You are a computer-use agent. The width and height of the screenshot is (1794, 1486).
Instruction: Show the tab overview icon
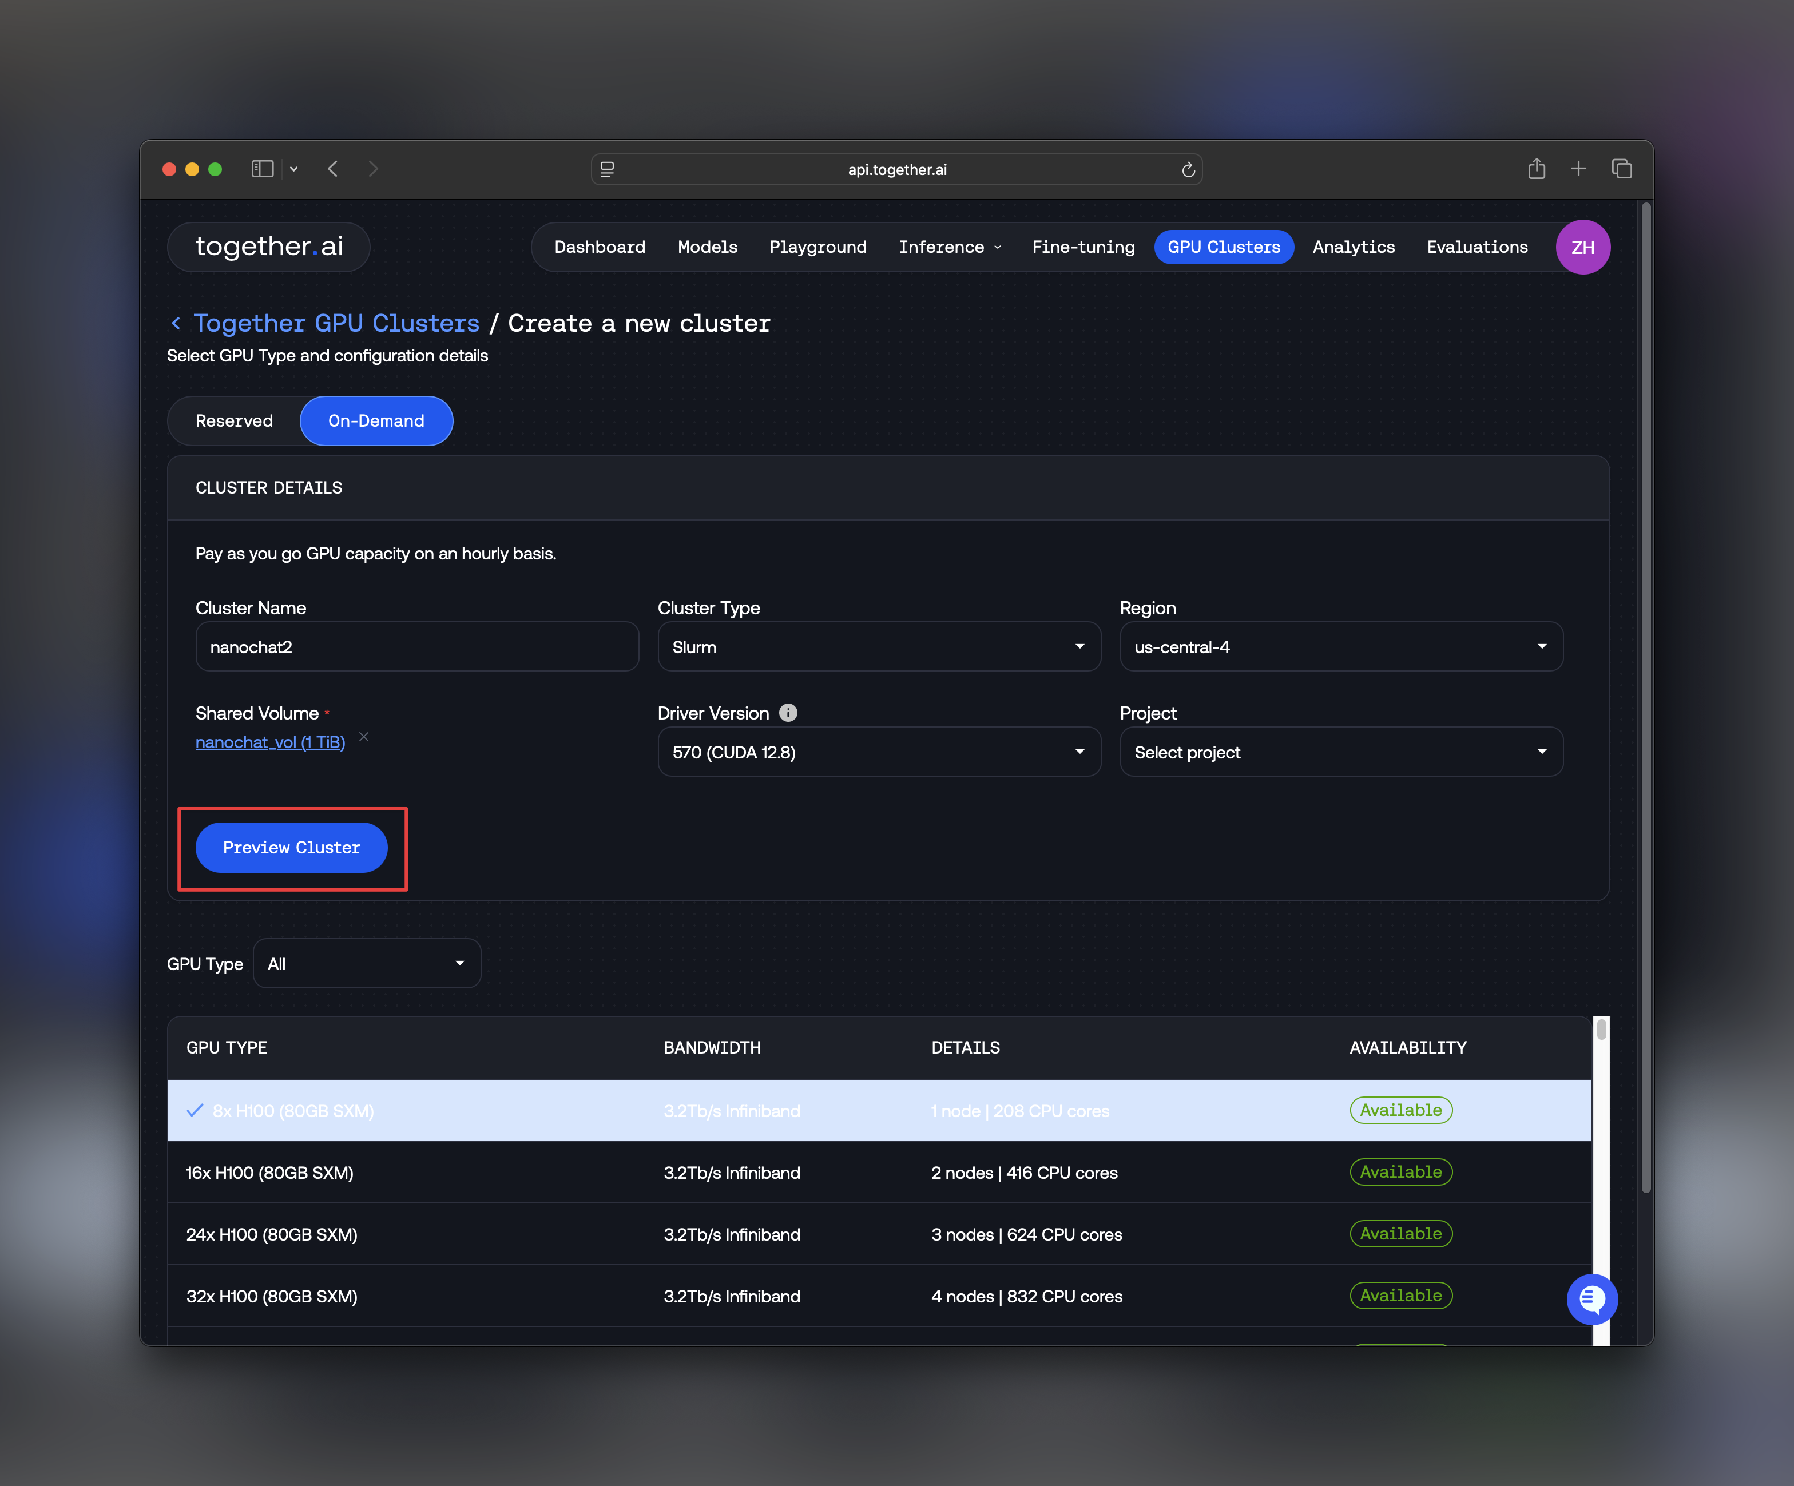point(1621,169)
